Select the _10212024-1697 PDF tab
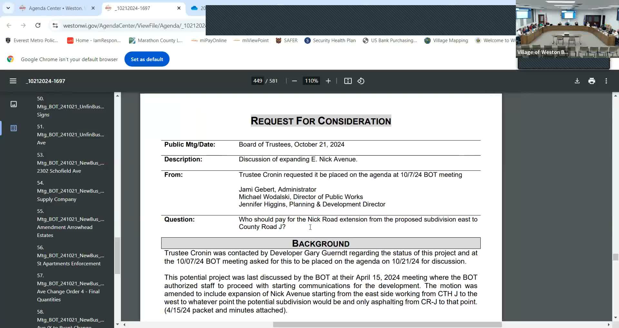Viewport: 619px width, 328px height. 144,8
